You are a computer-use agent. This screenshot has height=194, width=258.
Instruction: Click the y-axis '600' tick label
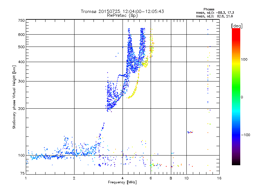coord(22,35)
